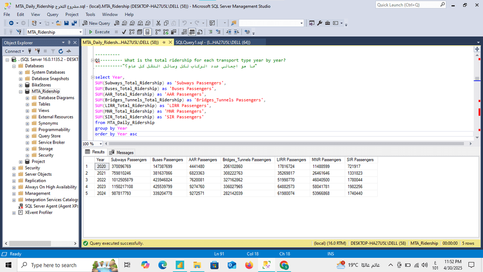Specify values for template parameters icon
This screenshot has height=272, width=483.
(247, 32)
